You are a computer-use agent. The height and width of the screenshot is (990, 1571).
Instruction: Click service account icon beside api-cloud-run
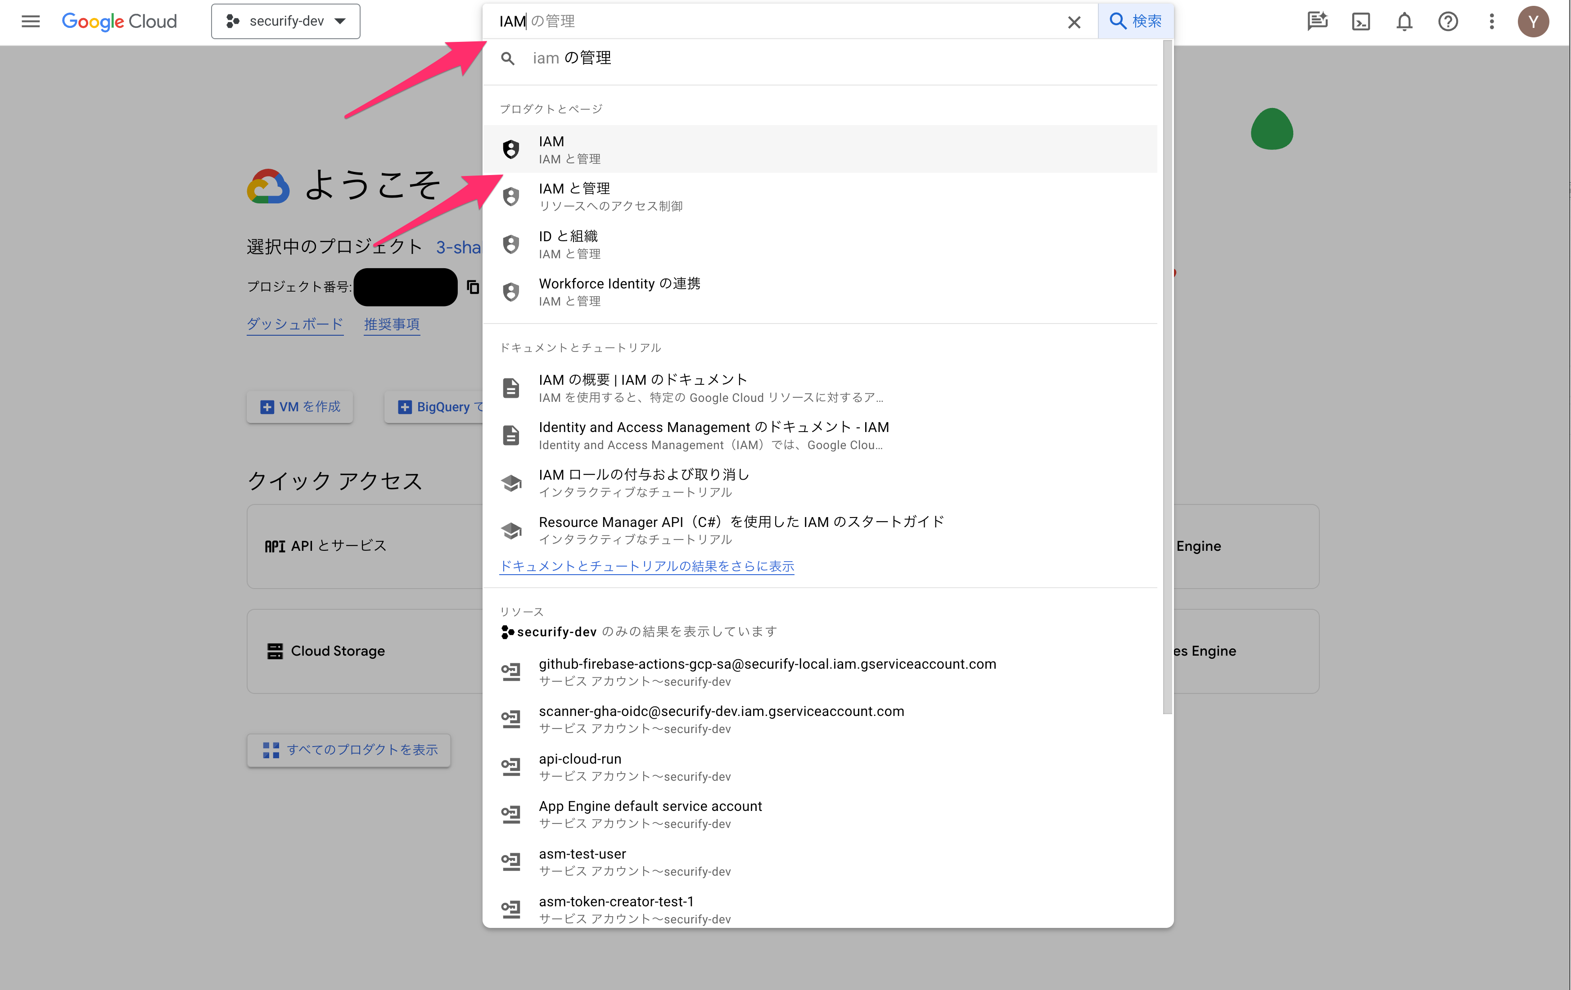(x=511, y=767)
